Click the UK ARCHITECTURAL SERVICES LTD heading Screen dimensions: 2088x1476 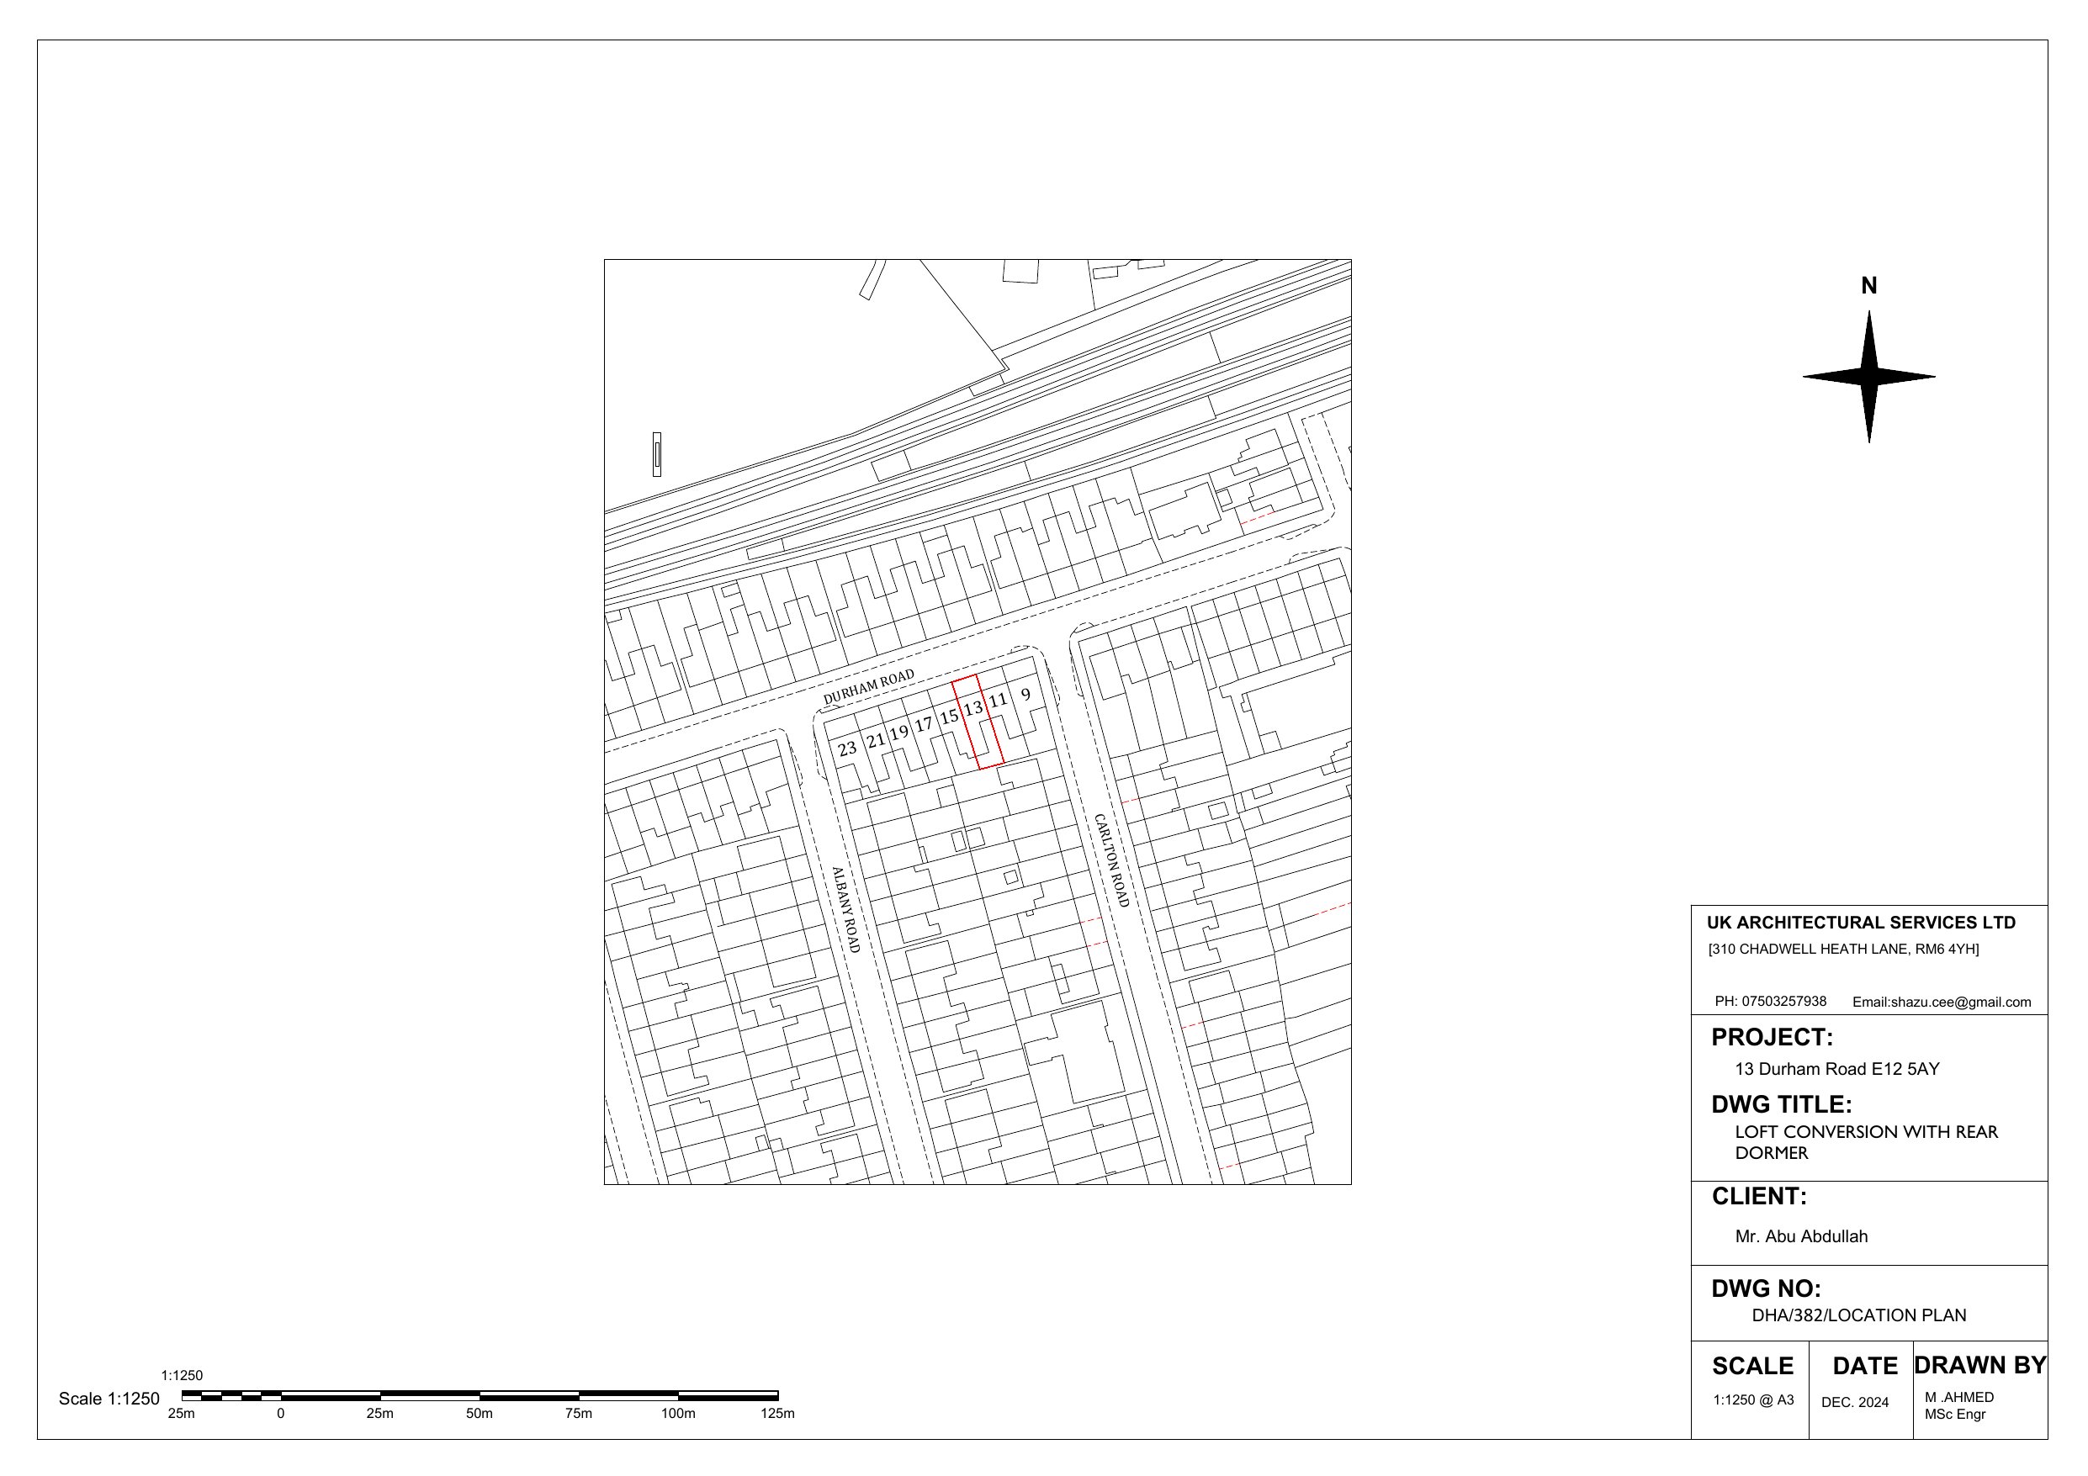coord(1861,922)
